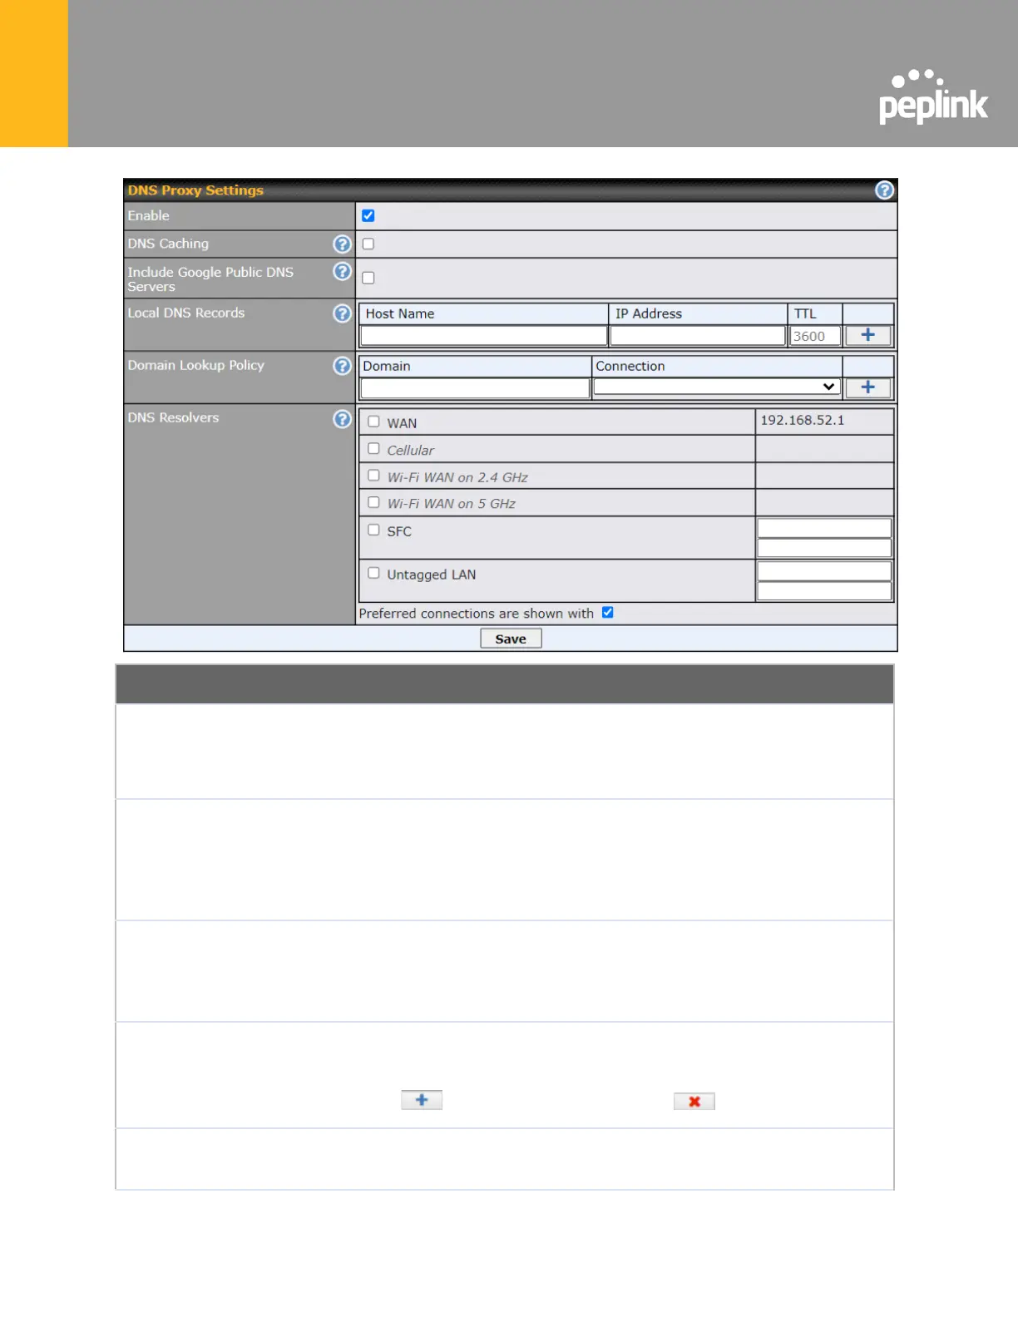Screen dimensions: 1018x1317
Task: Click the DNS Proxy Settings title
Action: point(195,190)
